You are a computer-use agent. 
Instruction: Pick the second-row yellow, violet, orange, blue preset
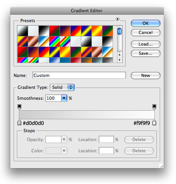23,41
